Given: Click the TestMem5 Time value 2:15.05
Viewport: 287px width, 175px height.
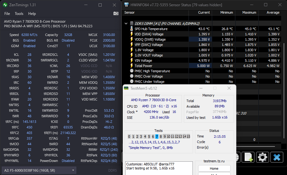Looking at the screenshot, I should coord(220,137).
